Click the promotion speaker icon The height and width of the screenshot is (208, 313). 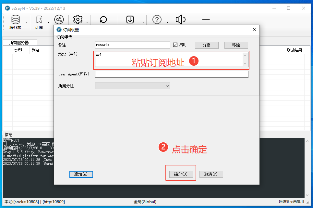(x=180, y=19)
